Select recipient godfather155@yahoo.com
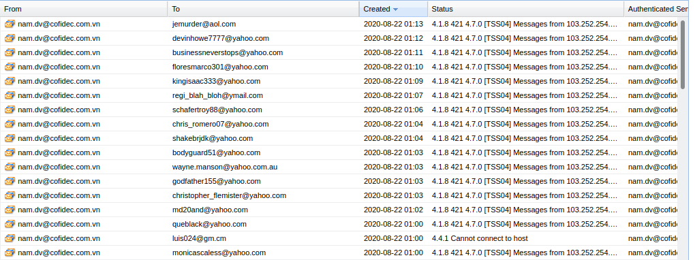The height and width of the screenshot is (260, 695). point(216,181)
